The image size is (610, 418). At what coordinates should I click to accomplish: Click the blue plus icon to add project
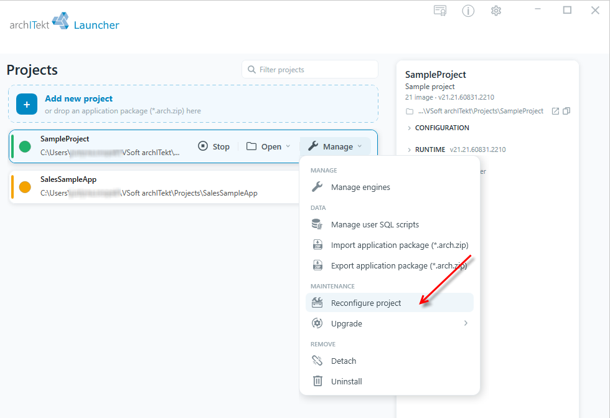[x=27, y=104]
